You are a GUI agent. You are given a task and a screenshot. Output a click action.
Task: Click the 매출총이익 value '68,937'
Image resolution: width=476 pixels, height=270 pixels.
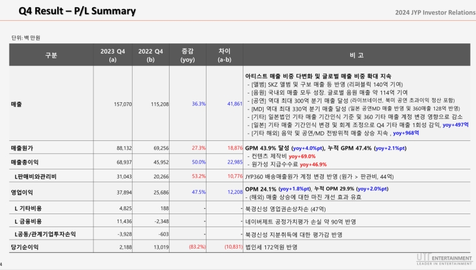pyautogui.click(x=124, y=162)
